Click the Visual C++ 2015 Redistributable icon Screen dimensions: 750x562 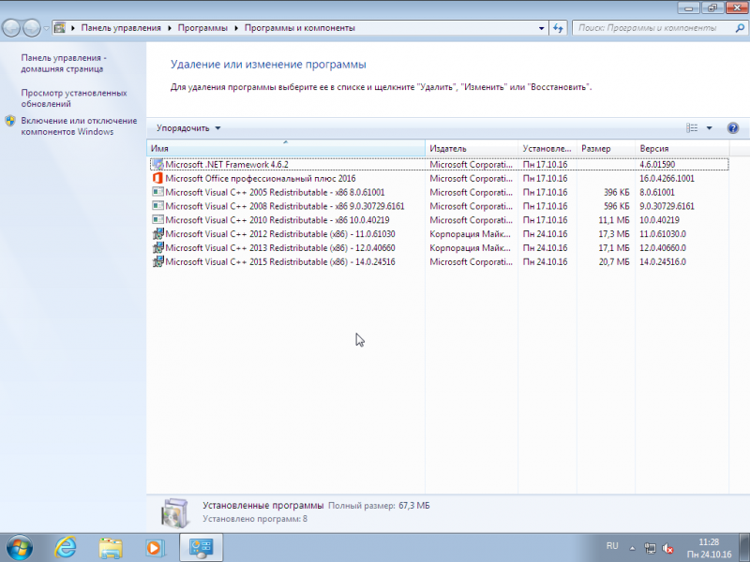pyautogui.click(x=157, y=261)
